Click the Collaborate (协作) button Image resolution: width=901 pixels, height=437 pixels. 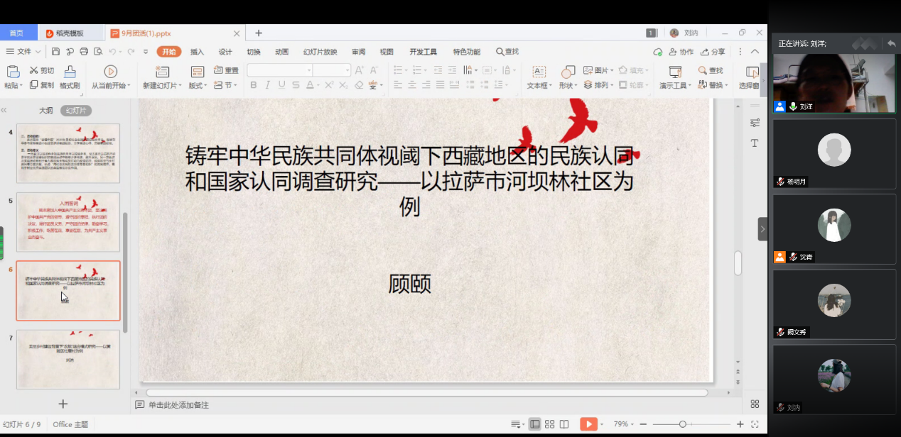click(681, 52)
